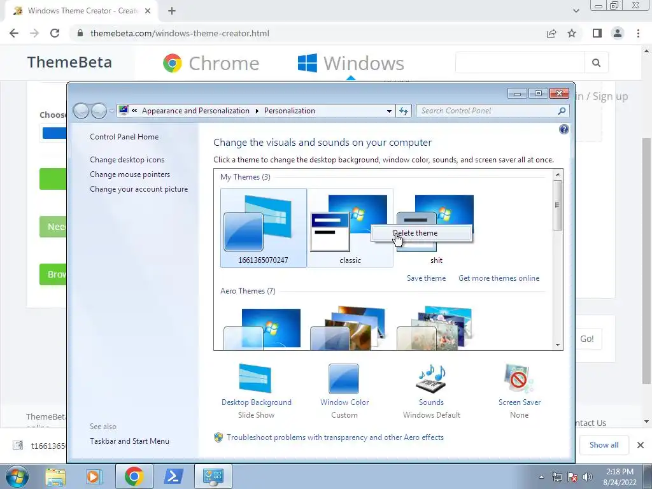Click the theme labeled shit
This screenshot has height=489, width=652.
(436, 227)
